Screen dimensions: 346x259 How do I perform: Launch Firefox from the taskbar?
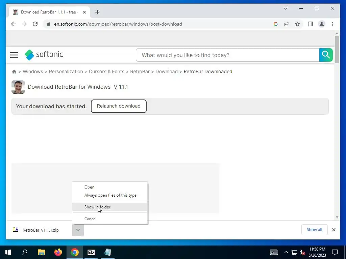58,252
